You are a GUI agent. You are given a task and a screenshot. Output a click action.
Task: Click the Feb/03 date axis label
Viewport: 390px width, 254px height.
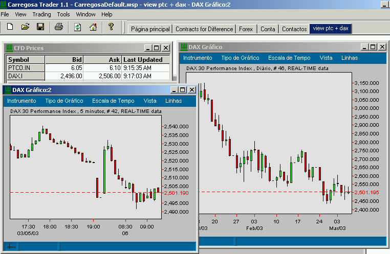254,228
